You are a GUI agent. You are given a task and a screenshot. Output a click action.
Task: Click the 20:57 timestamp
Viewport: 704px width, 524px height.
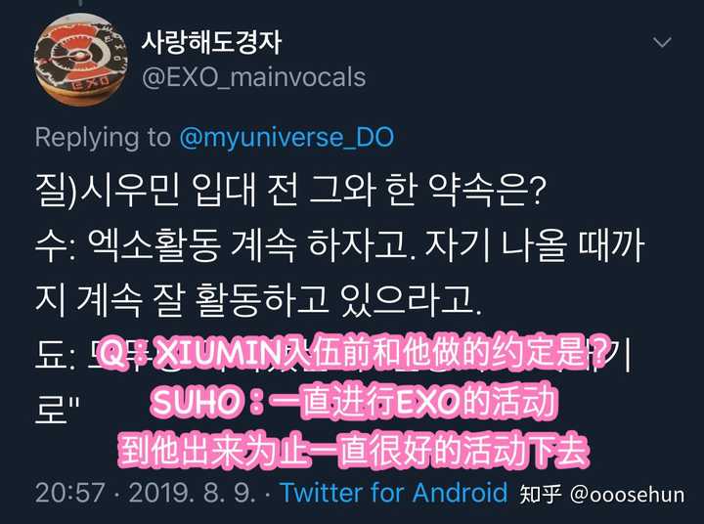click(70, 493)
